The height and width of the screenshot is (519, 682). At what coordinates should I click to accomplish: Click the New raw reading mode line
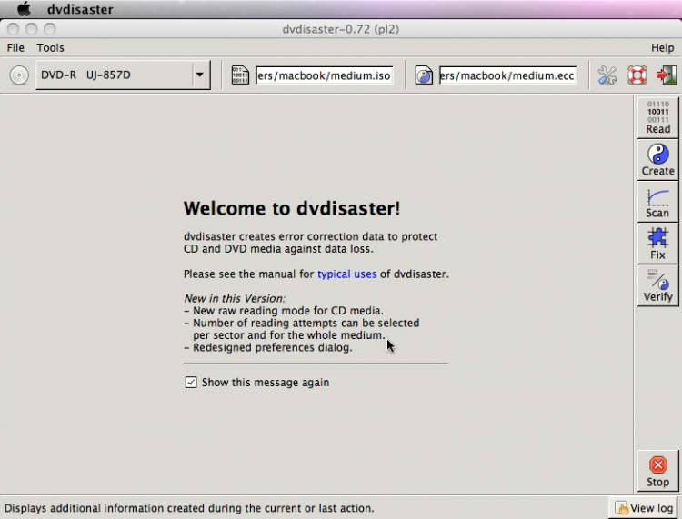pyautogui.click(x=284, y=311)
